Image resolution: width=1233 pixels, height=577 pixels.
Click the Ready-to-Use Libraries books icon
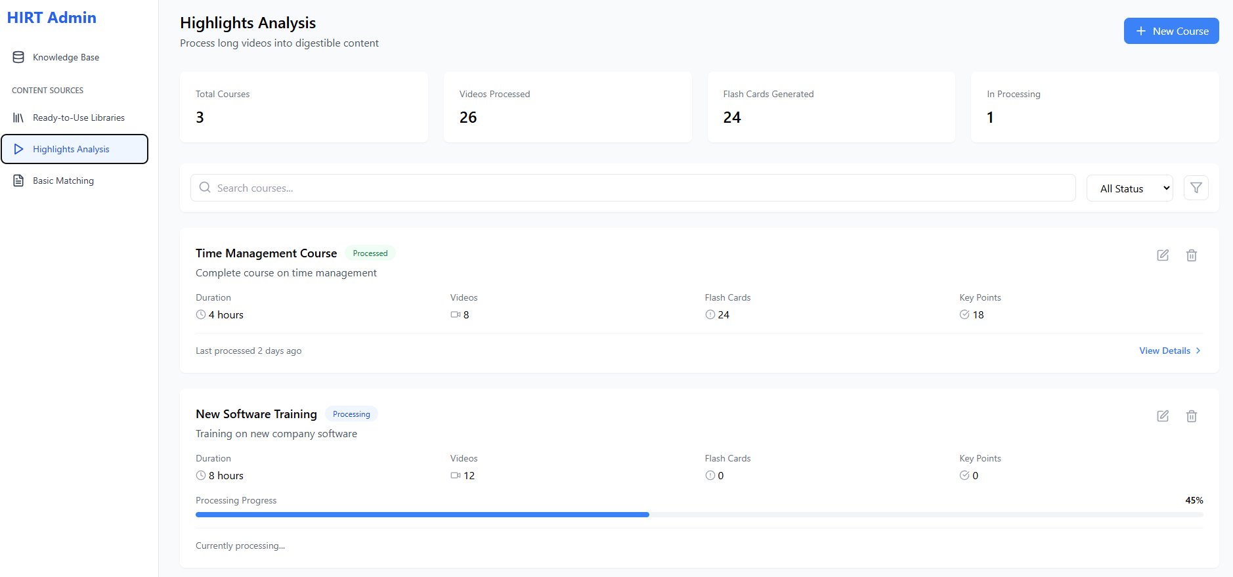click(18, 118)
